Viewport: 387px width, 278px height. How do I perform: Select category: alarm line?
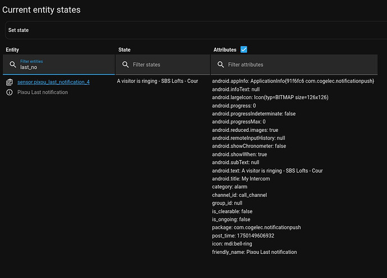click(x=229, y=187)
